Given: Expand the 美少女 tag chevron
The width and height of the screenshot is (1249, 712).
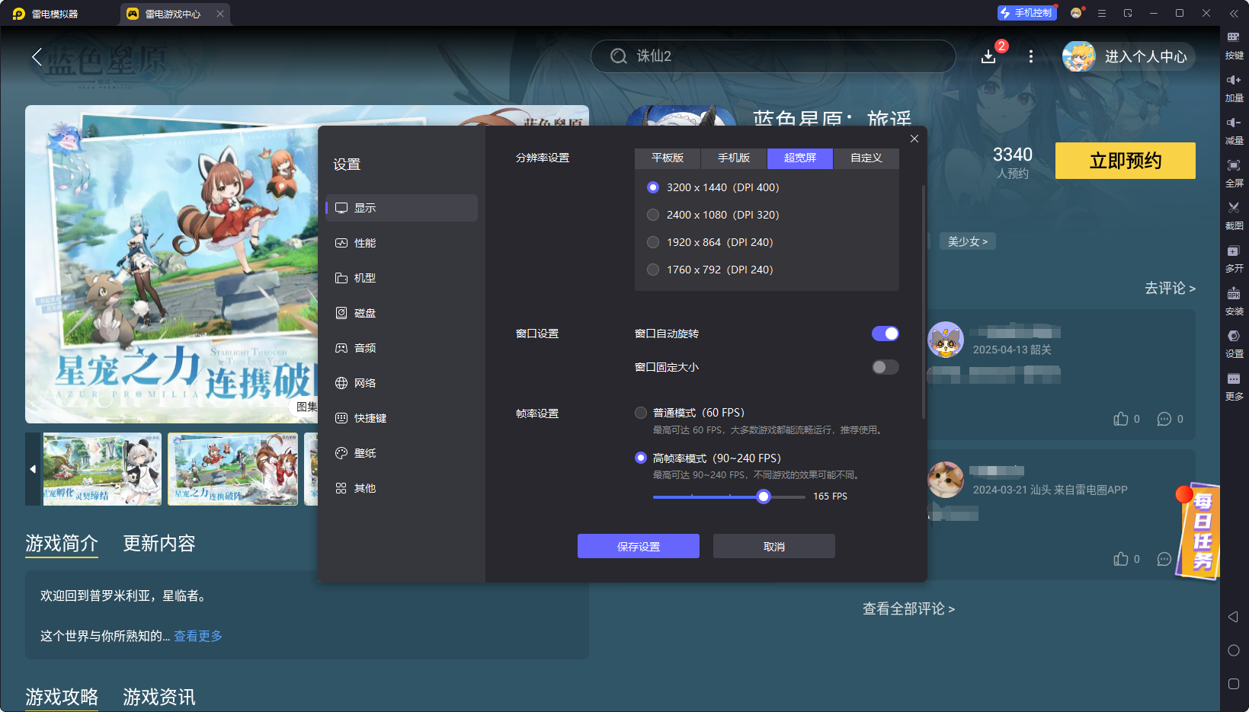Looking at the screenshot, I should click(x=968, y=241).
